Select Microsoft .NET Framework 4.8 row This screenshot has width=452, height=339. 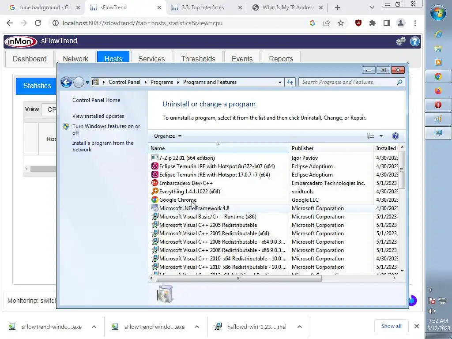[275, 208]
